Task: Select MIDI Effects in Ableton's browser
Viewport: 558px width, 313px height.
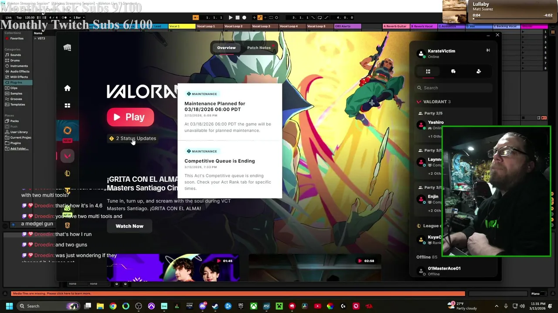Action: pyautogui.click(x=19, y=77)
